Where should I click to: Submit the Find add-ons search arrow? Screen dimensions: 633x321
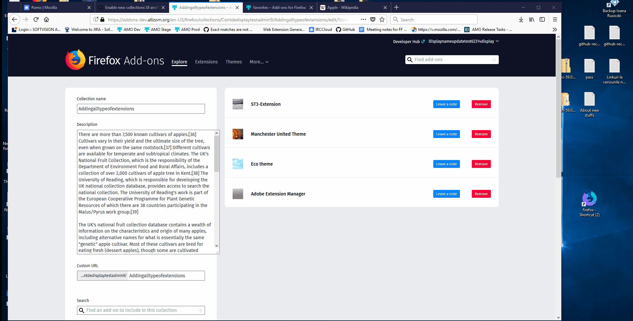(493, 59)
